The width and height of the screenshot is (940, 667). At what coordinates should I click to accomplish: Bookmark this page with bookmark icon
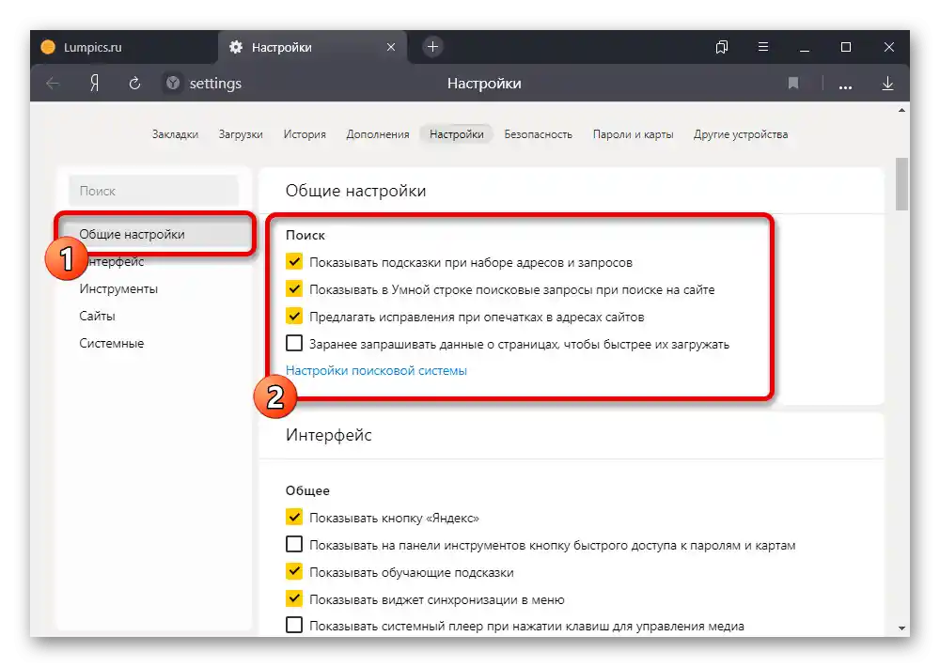793,84
